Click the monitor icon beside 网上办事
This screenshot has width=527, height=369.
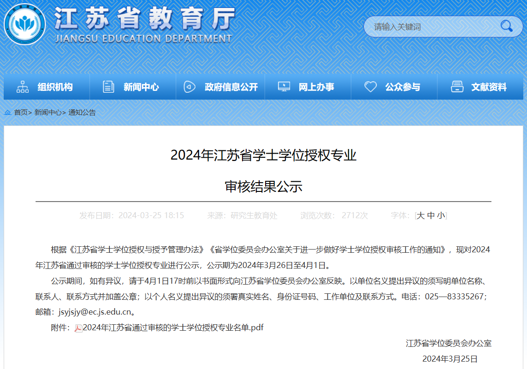pyautogui.click(x=284, y=87)
